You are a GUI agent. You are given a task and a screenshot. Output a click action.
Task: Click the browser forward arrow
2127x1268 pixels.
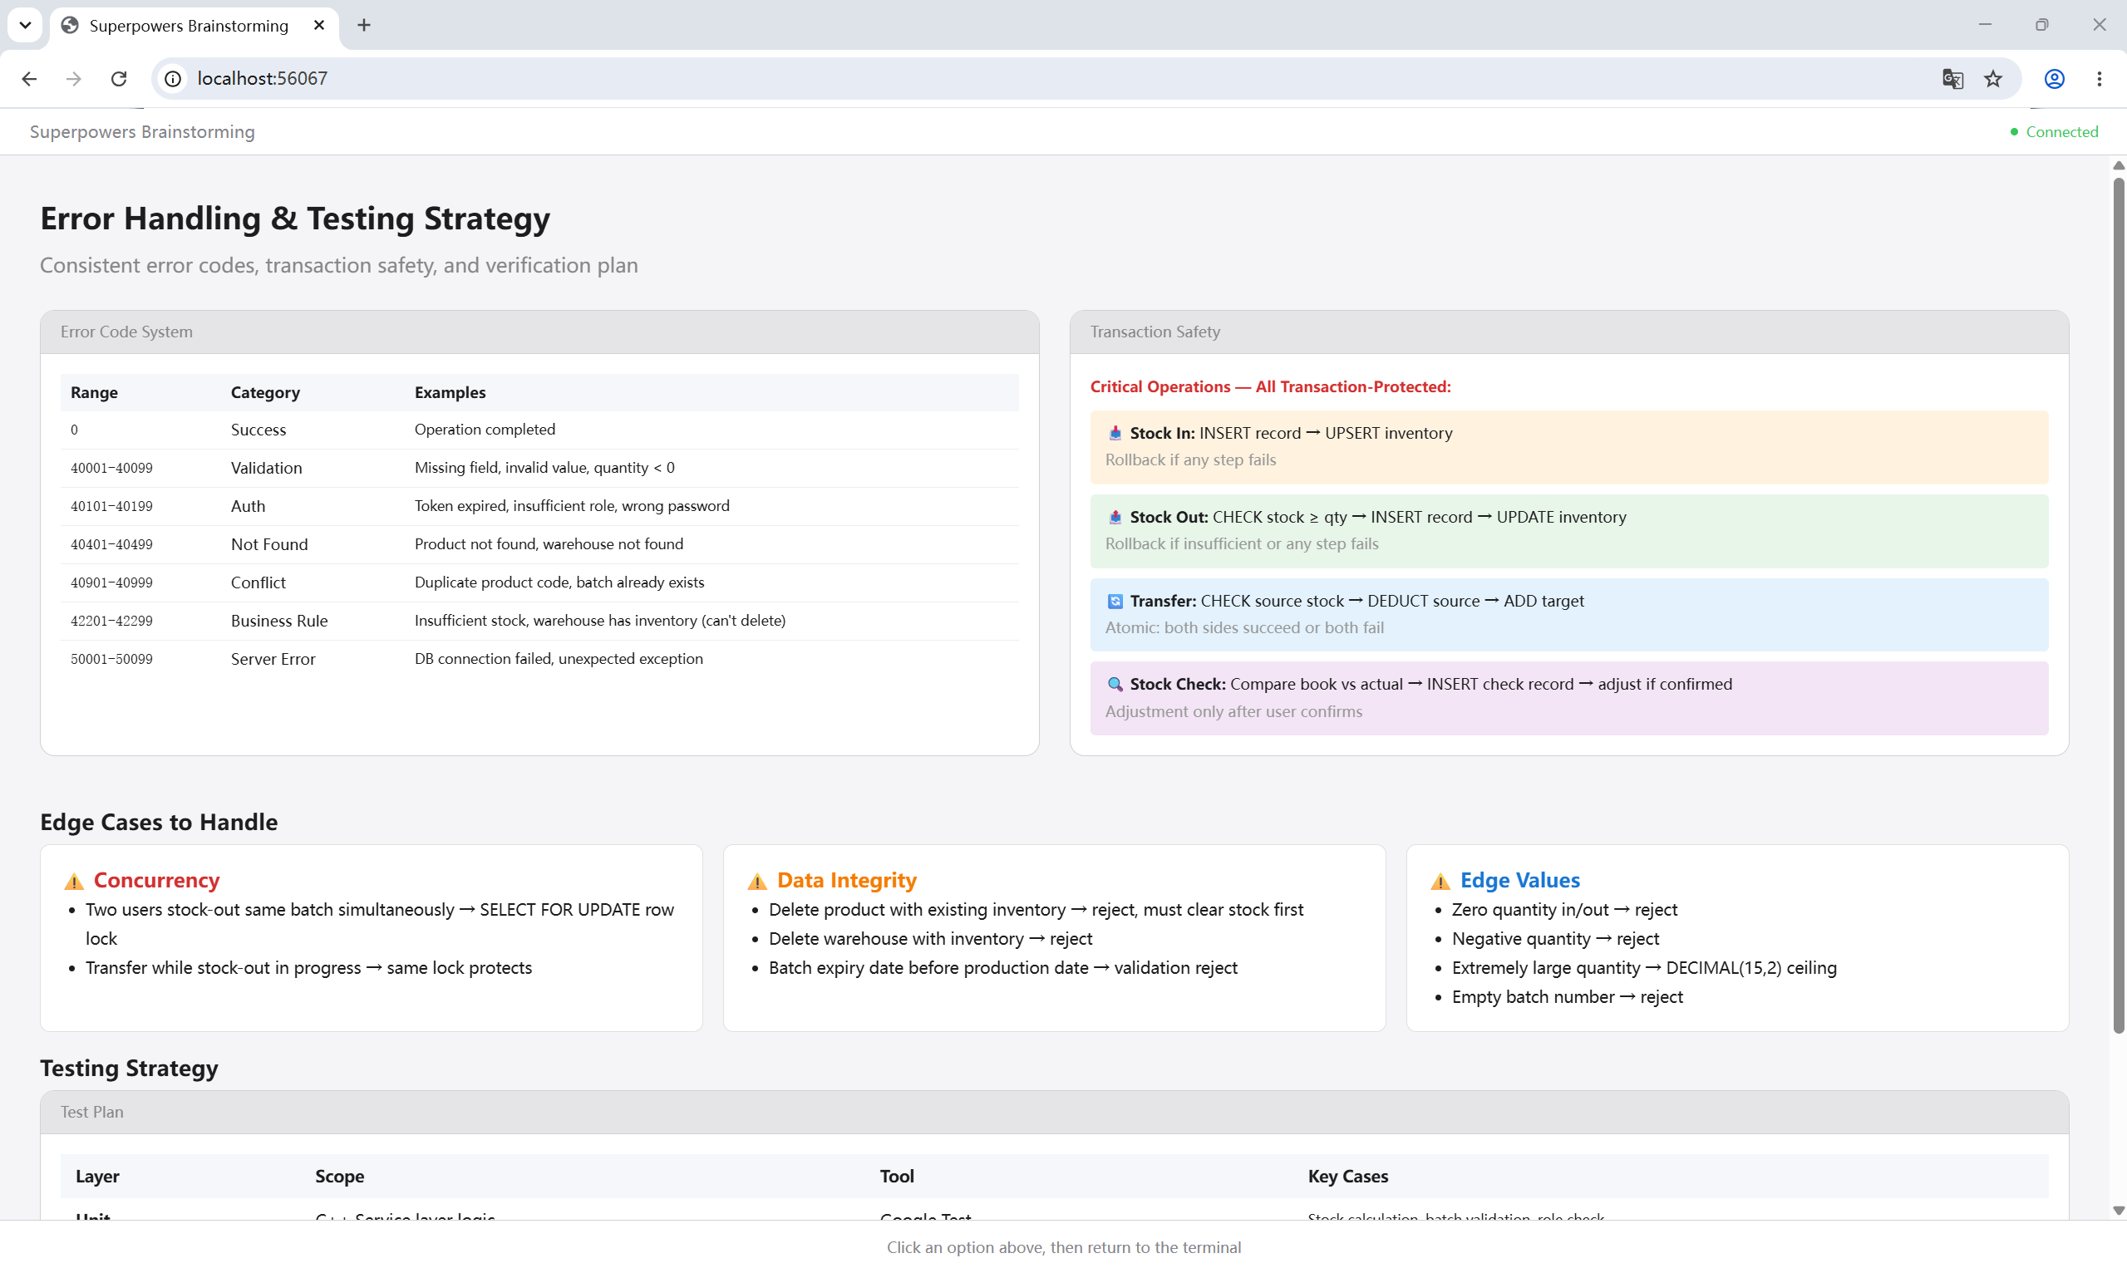tap(73, 79)
